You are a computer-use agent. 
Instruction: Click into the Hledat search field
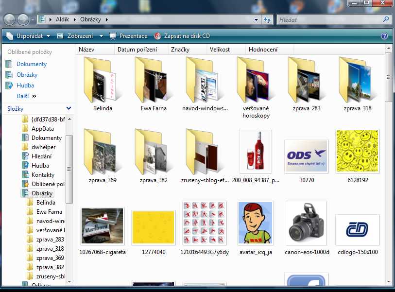(329, 19)
